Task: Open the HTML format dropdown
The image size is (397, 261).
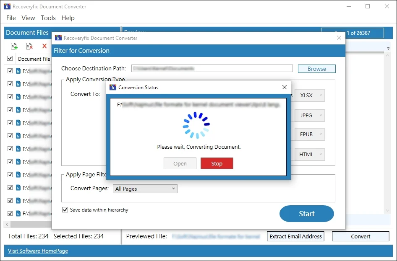Action: [x=310, y=154]
